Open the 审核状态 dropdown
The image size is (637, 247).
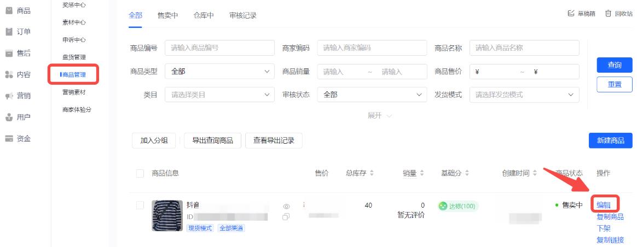pyautogui.click(x=372, y=95)
